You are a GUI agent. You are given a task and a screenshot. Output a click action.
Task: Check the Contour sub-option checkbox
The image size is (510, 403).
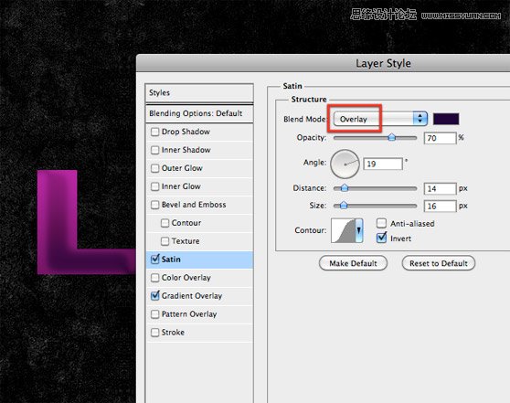(165, 223)
